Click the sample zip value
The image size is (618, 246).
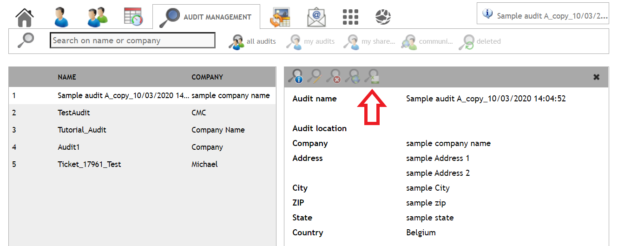point(426,203)
